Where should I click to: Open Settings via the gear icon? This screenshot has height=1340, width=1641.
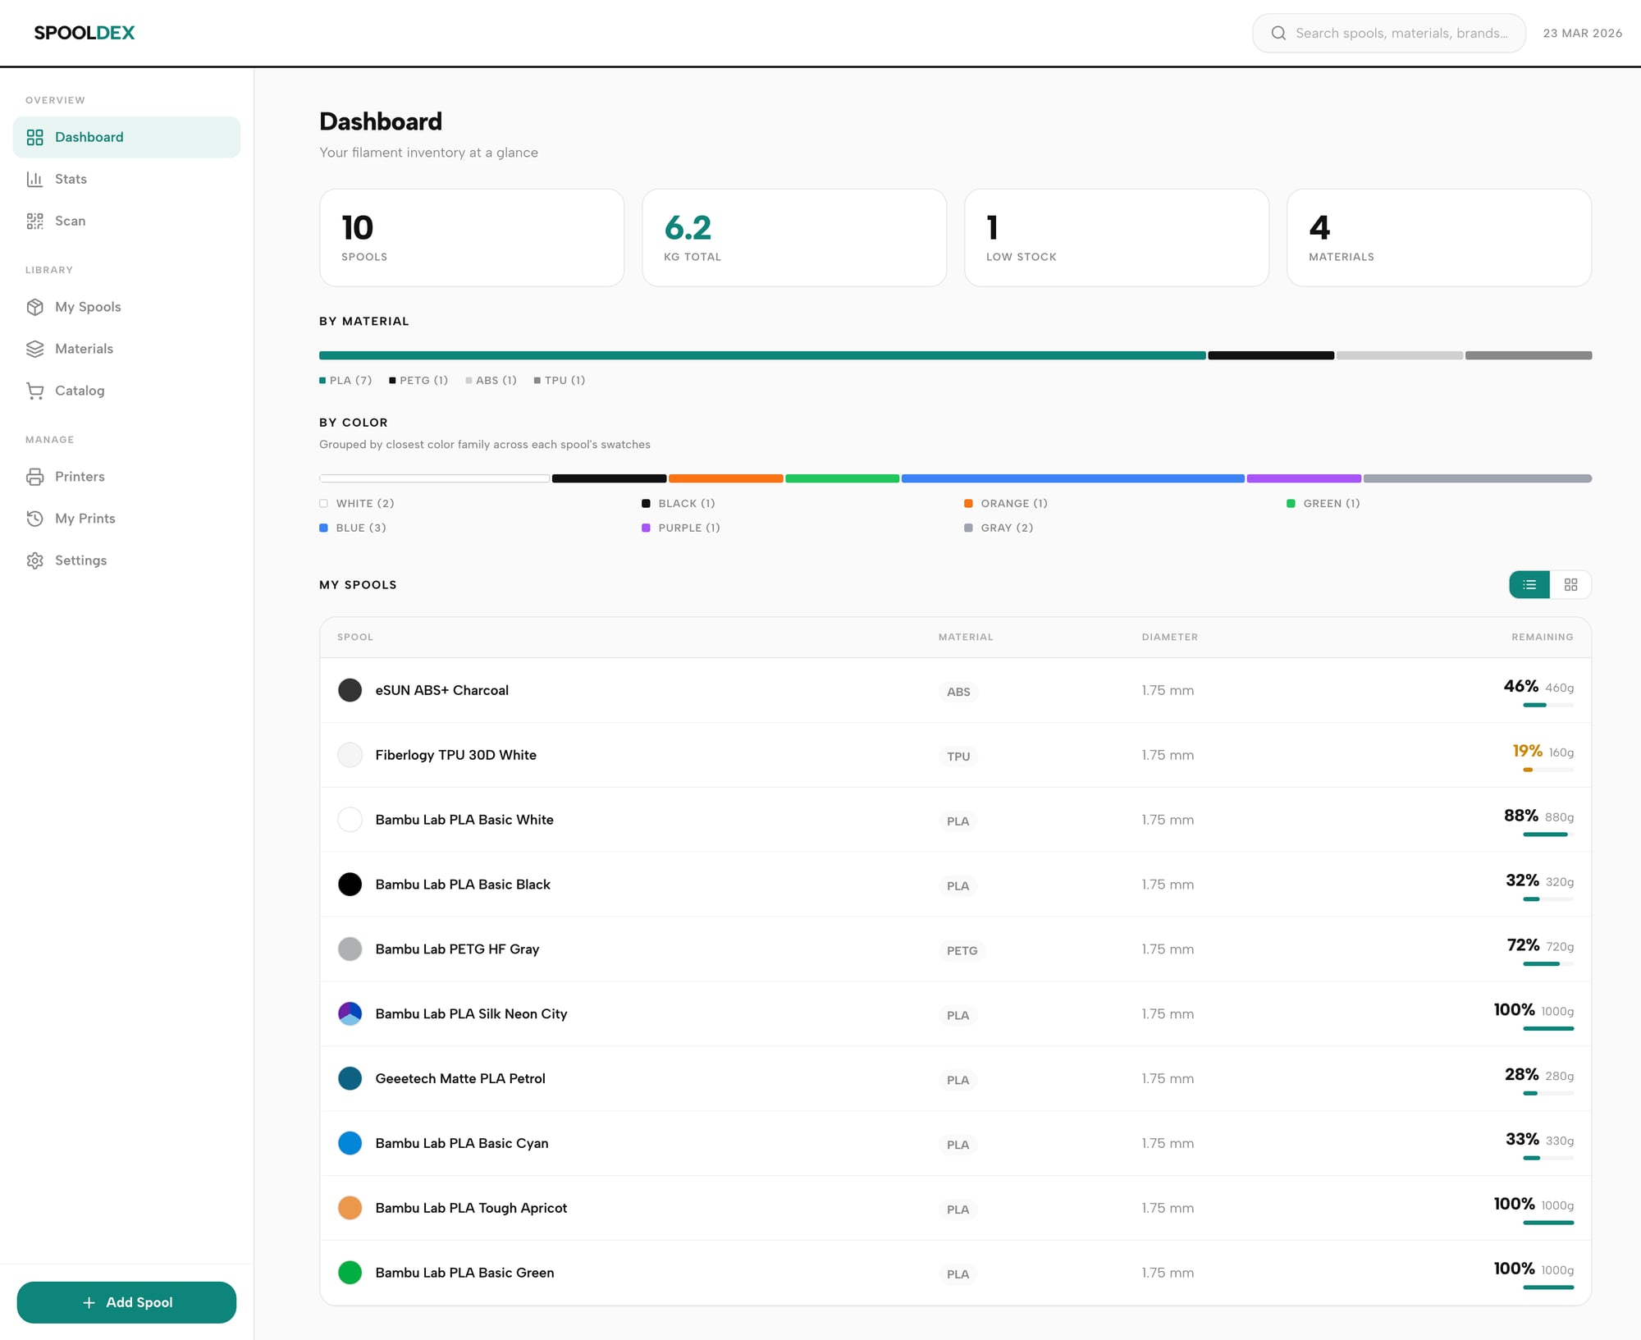(x=34, y=560)
